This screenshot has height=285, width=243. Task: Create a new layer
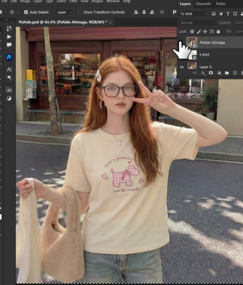(x=235, y=73)
